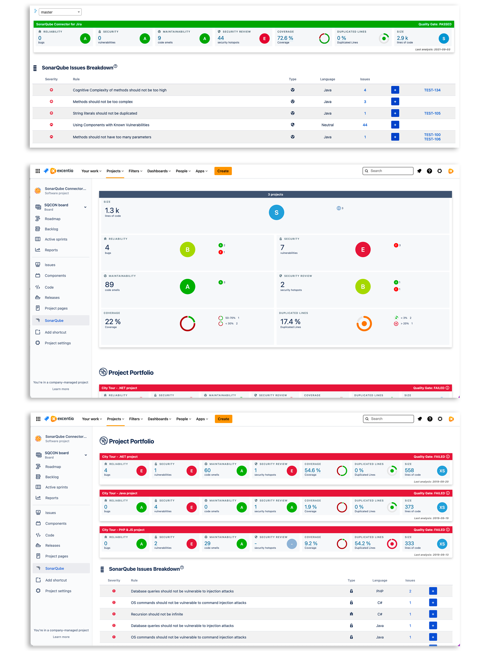Image resolution: width=487 pixels, height=651 pixels.
Task: Click the large blue S size badge, 3 projects panel
Action: click(x=277, y=212)
